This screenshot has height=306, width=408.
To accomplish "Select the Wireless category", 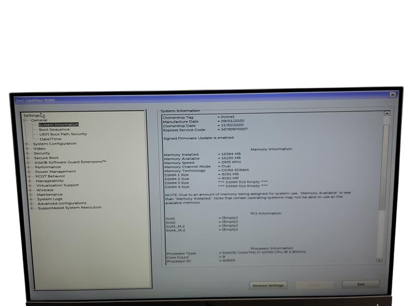I will [45, 190].
